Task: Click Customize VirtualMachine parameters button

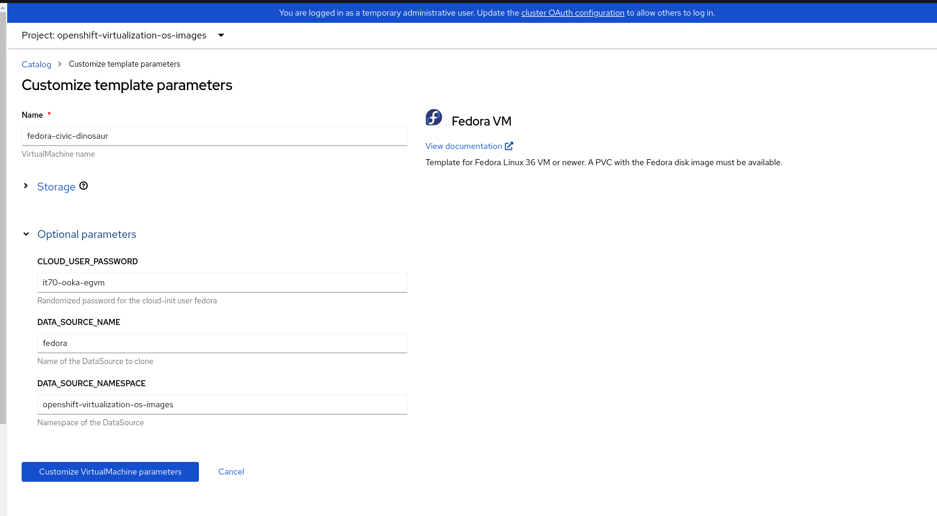Action: 110,472
